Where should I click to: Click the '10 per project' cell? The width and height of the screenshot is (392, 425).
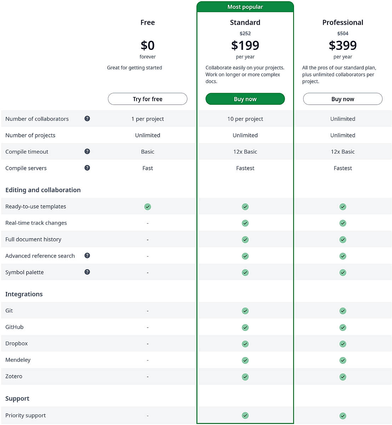pos(245,119)
